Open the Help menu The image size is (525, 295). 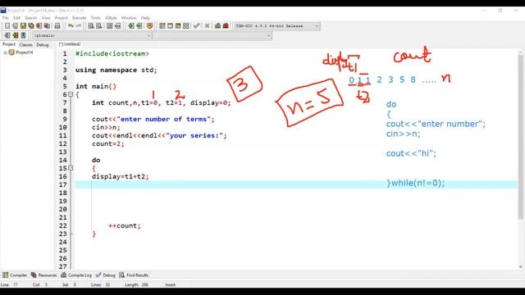tap(145, 18)
